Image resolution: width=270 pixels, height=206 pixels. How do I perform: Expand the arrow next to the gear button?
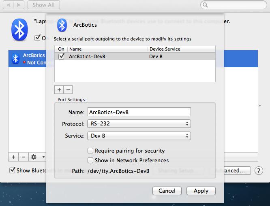click(43, 157)
